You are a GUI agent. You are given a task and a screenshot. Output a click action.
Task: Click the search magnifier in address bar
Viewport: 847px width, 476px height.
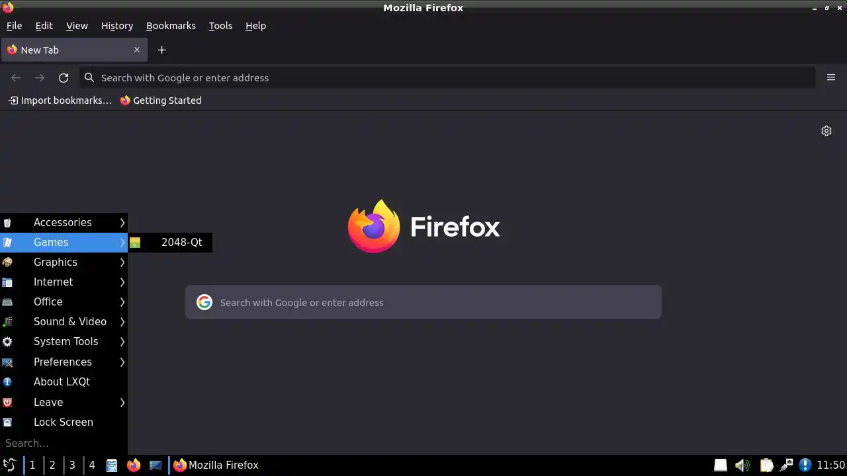point(89,77)
